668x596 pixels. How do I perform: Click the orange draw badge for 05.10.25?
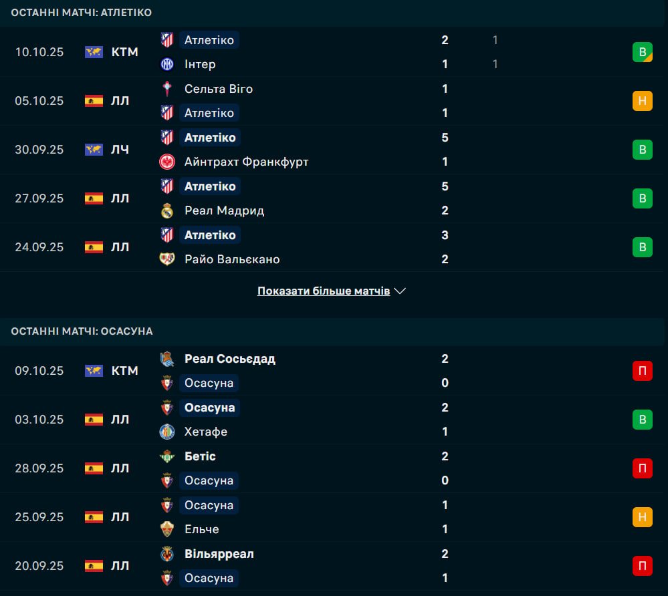click(x=642, y=101)
